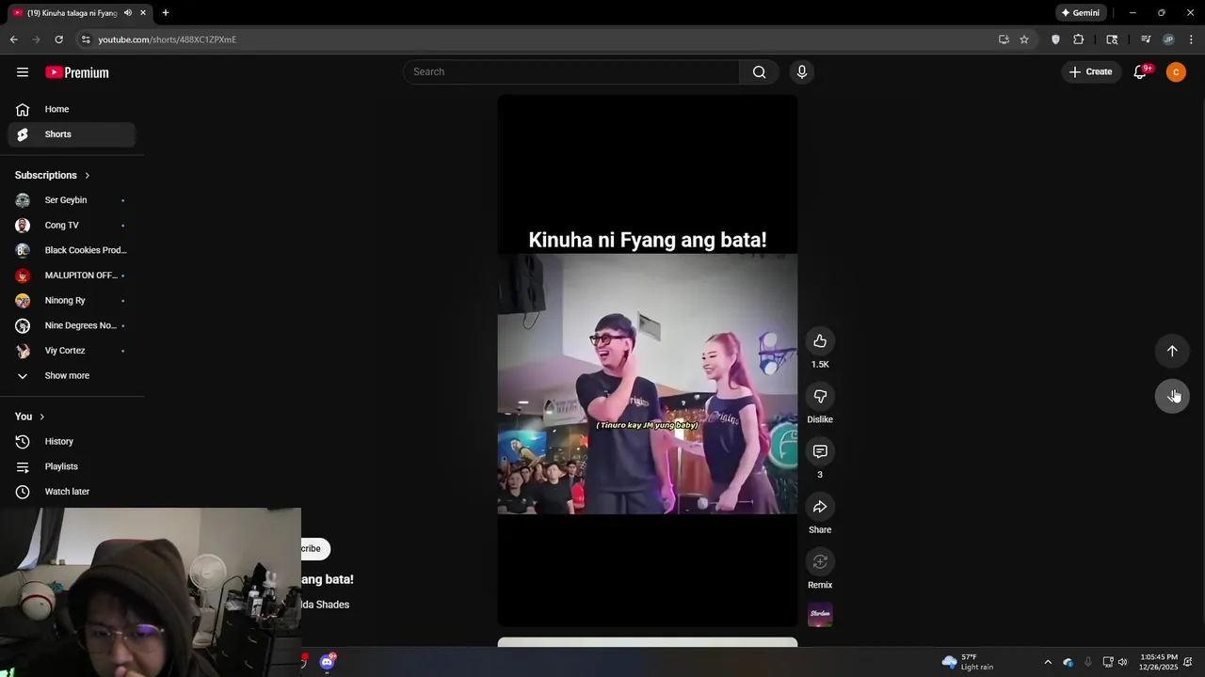This screenshot has width=1205, height=677.
Task: Open Chrome profile avatar in toolbar
Action: pyautogui.click(x=1168, y=39)
